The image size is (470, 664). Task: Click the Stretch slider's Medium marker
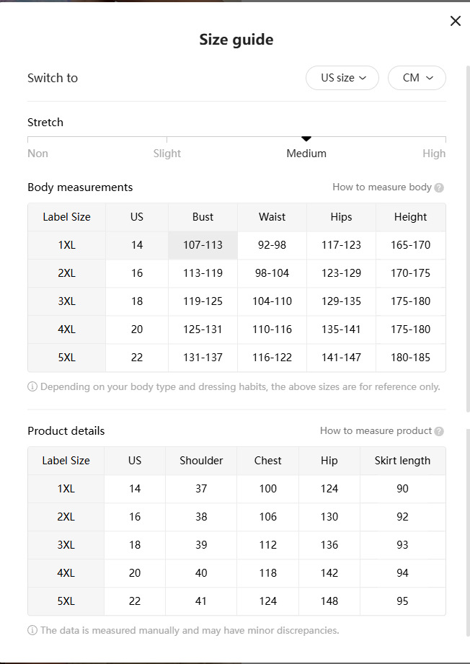click(x=306, y=138)
